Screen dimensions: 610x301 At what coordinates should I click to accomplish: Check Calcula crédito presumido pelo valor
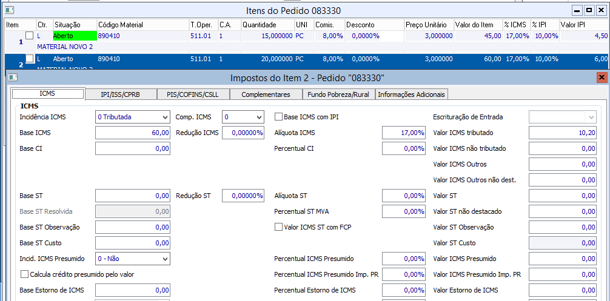24,274
